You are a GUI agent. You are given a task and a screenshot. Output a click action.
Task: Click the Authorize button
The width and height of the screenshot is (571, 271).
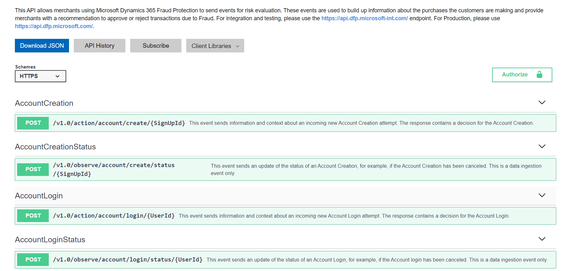click(515, 75)
